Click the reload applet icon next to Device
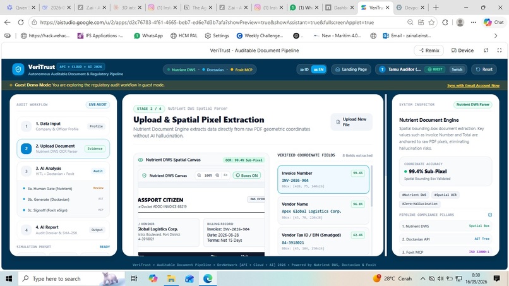Image resolution: width=509 pixels, height=286 pixels. (486, 51)
